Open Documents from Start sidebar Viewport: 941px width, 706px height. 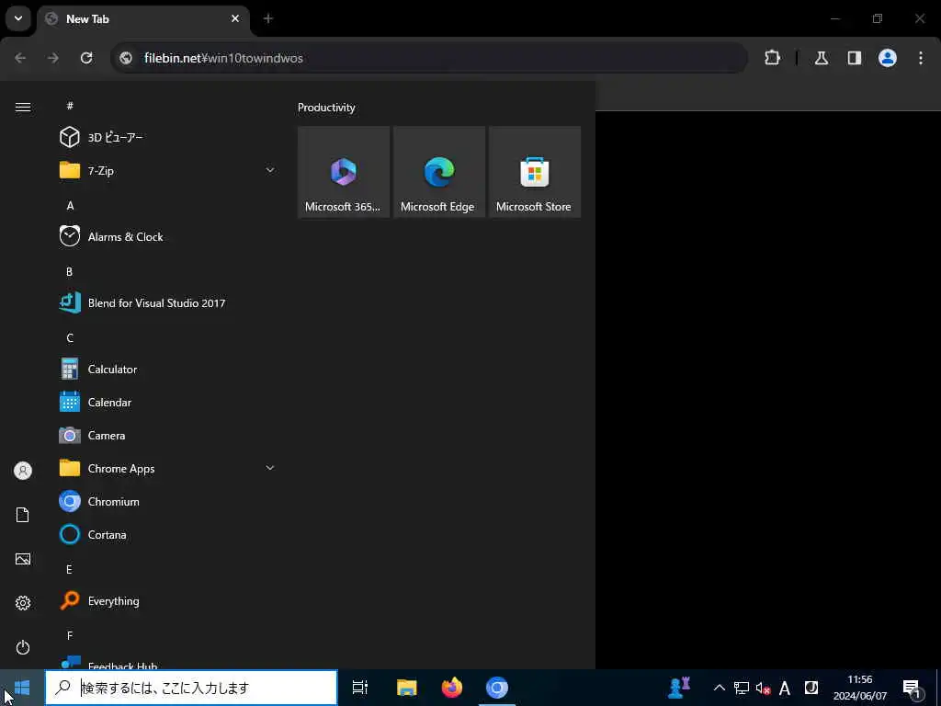tap(23, 515)
